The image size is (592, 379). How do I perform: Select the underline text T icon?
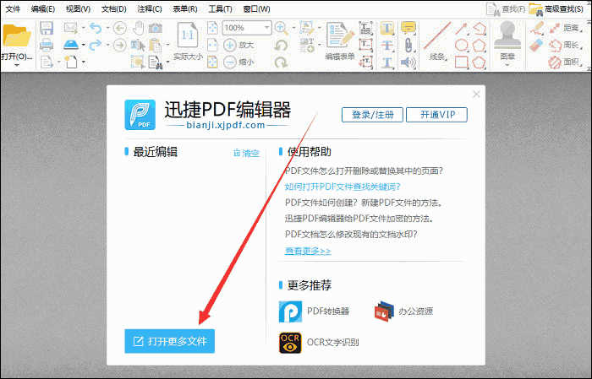(x=386, y=62)
